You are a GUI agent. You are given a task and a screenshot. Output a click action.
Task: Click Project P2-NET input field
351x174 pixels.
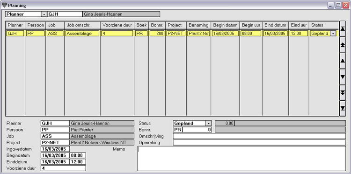55,143
